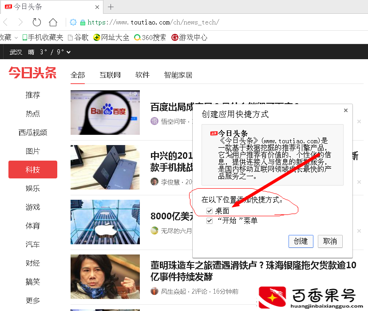
Task: Select the 互联网 category tab
Action: pyautogui.click(x=110, y=75)
